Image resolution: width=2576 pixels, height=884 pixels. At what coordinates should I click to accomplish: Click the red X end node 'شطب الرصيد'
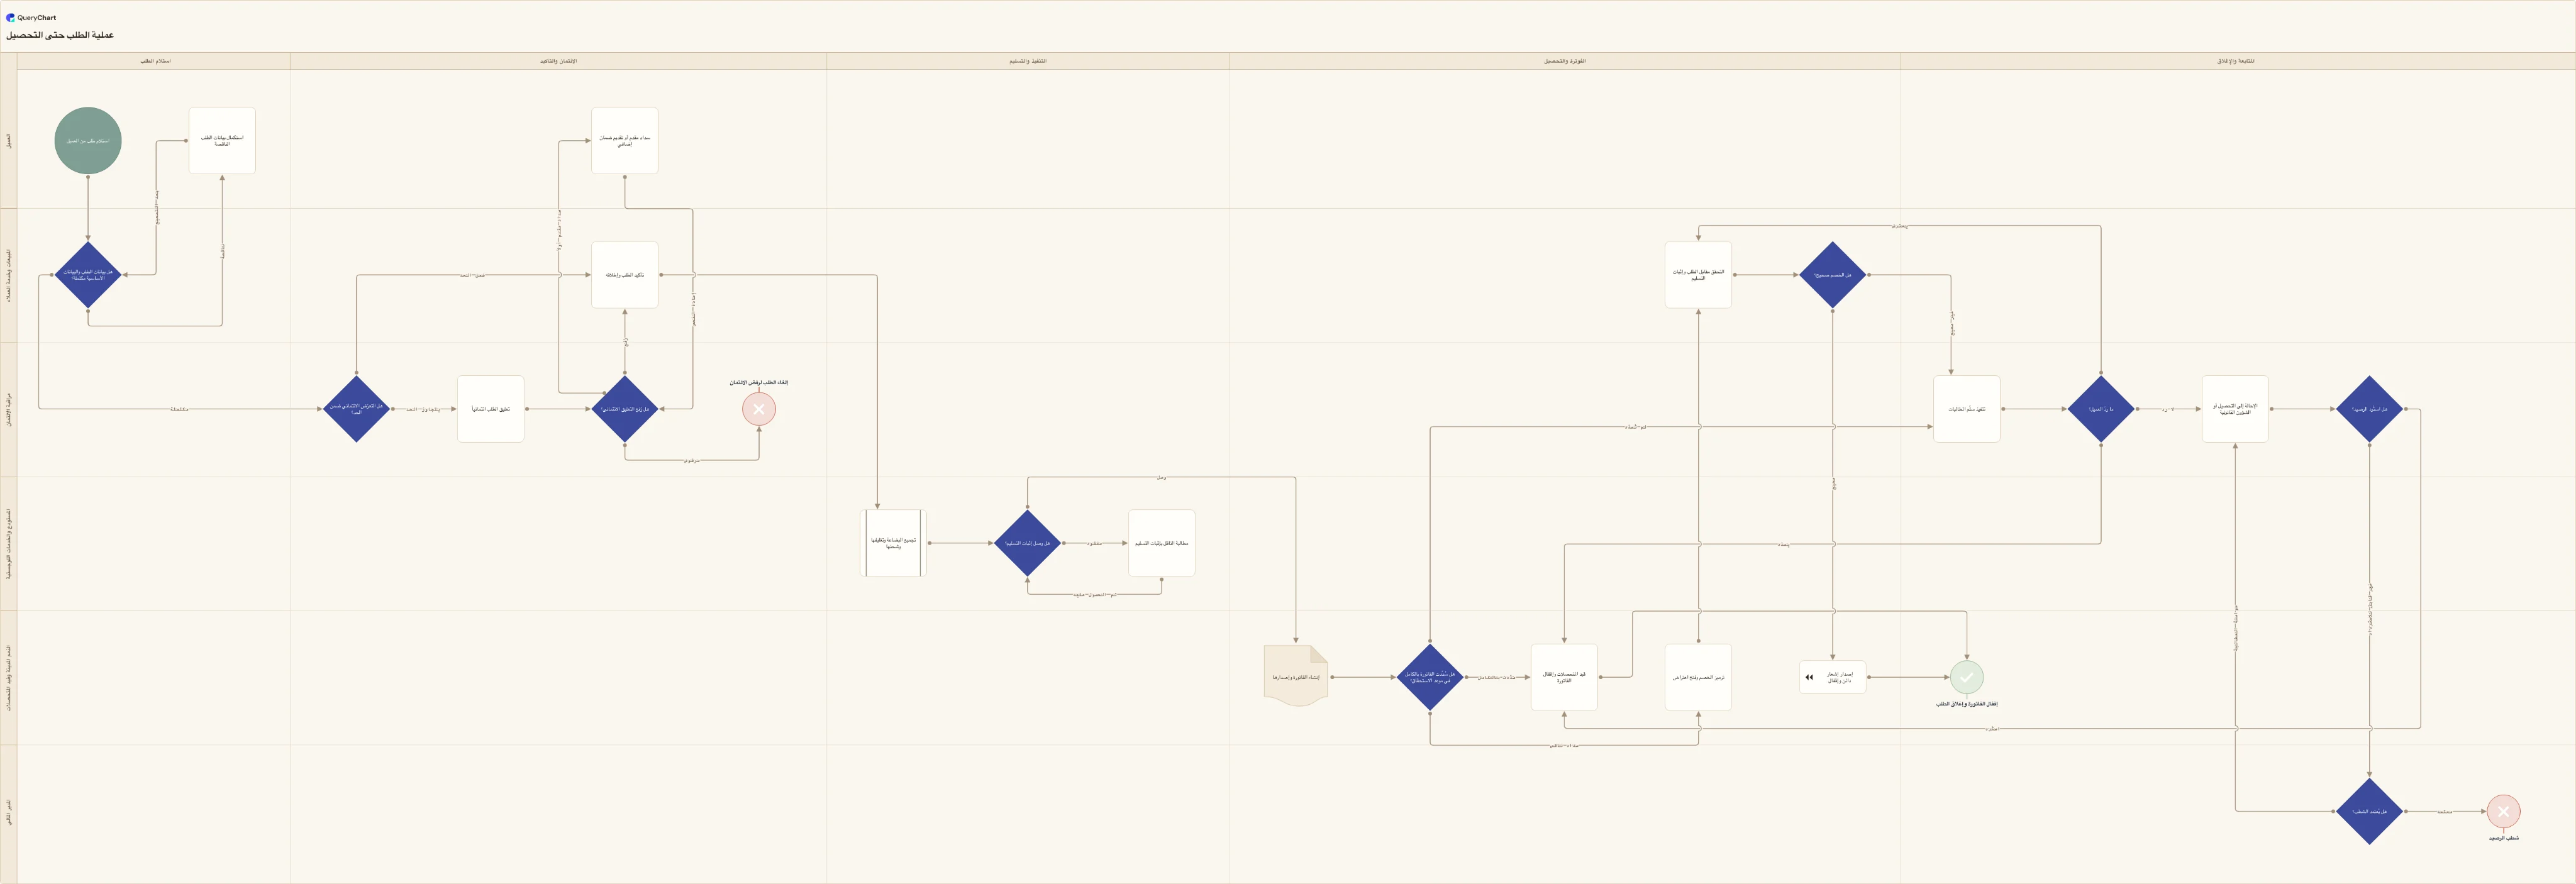(x=2503, y=811)
